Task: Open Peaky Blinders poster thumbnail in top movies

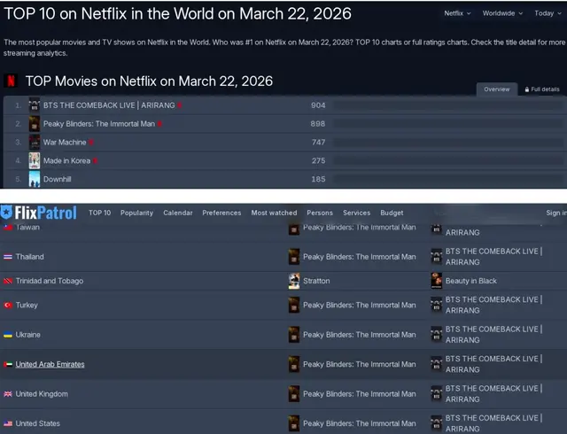Action: coord(35,124)
